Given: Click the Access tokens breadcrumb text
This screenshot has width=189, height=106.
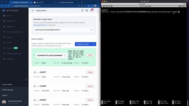Looking at the screenshot, I should (x=41, y=11).
